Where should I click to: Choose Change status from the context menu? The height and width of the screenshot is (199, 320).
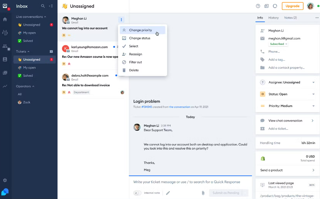tap(142, 38)
